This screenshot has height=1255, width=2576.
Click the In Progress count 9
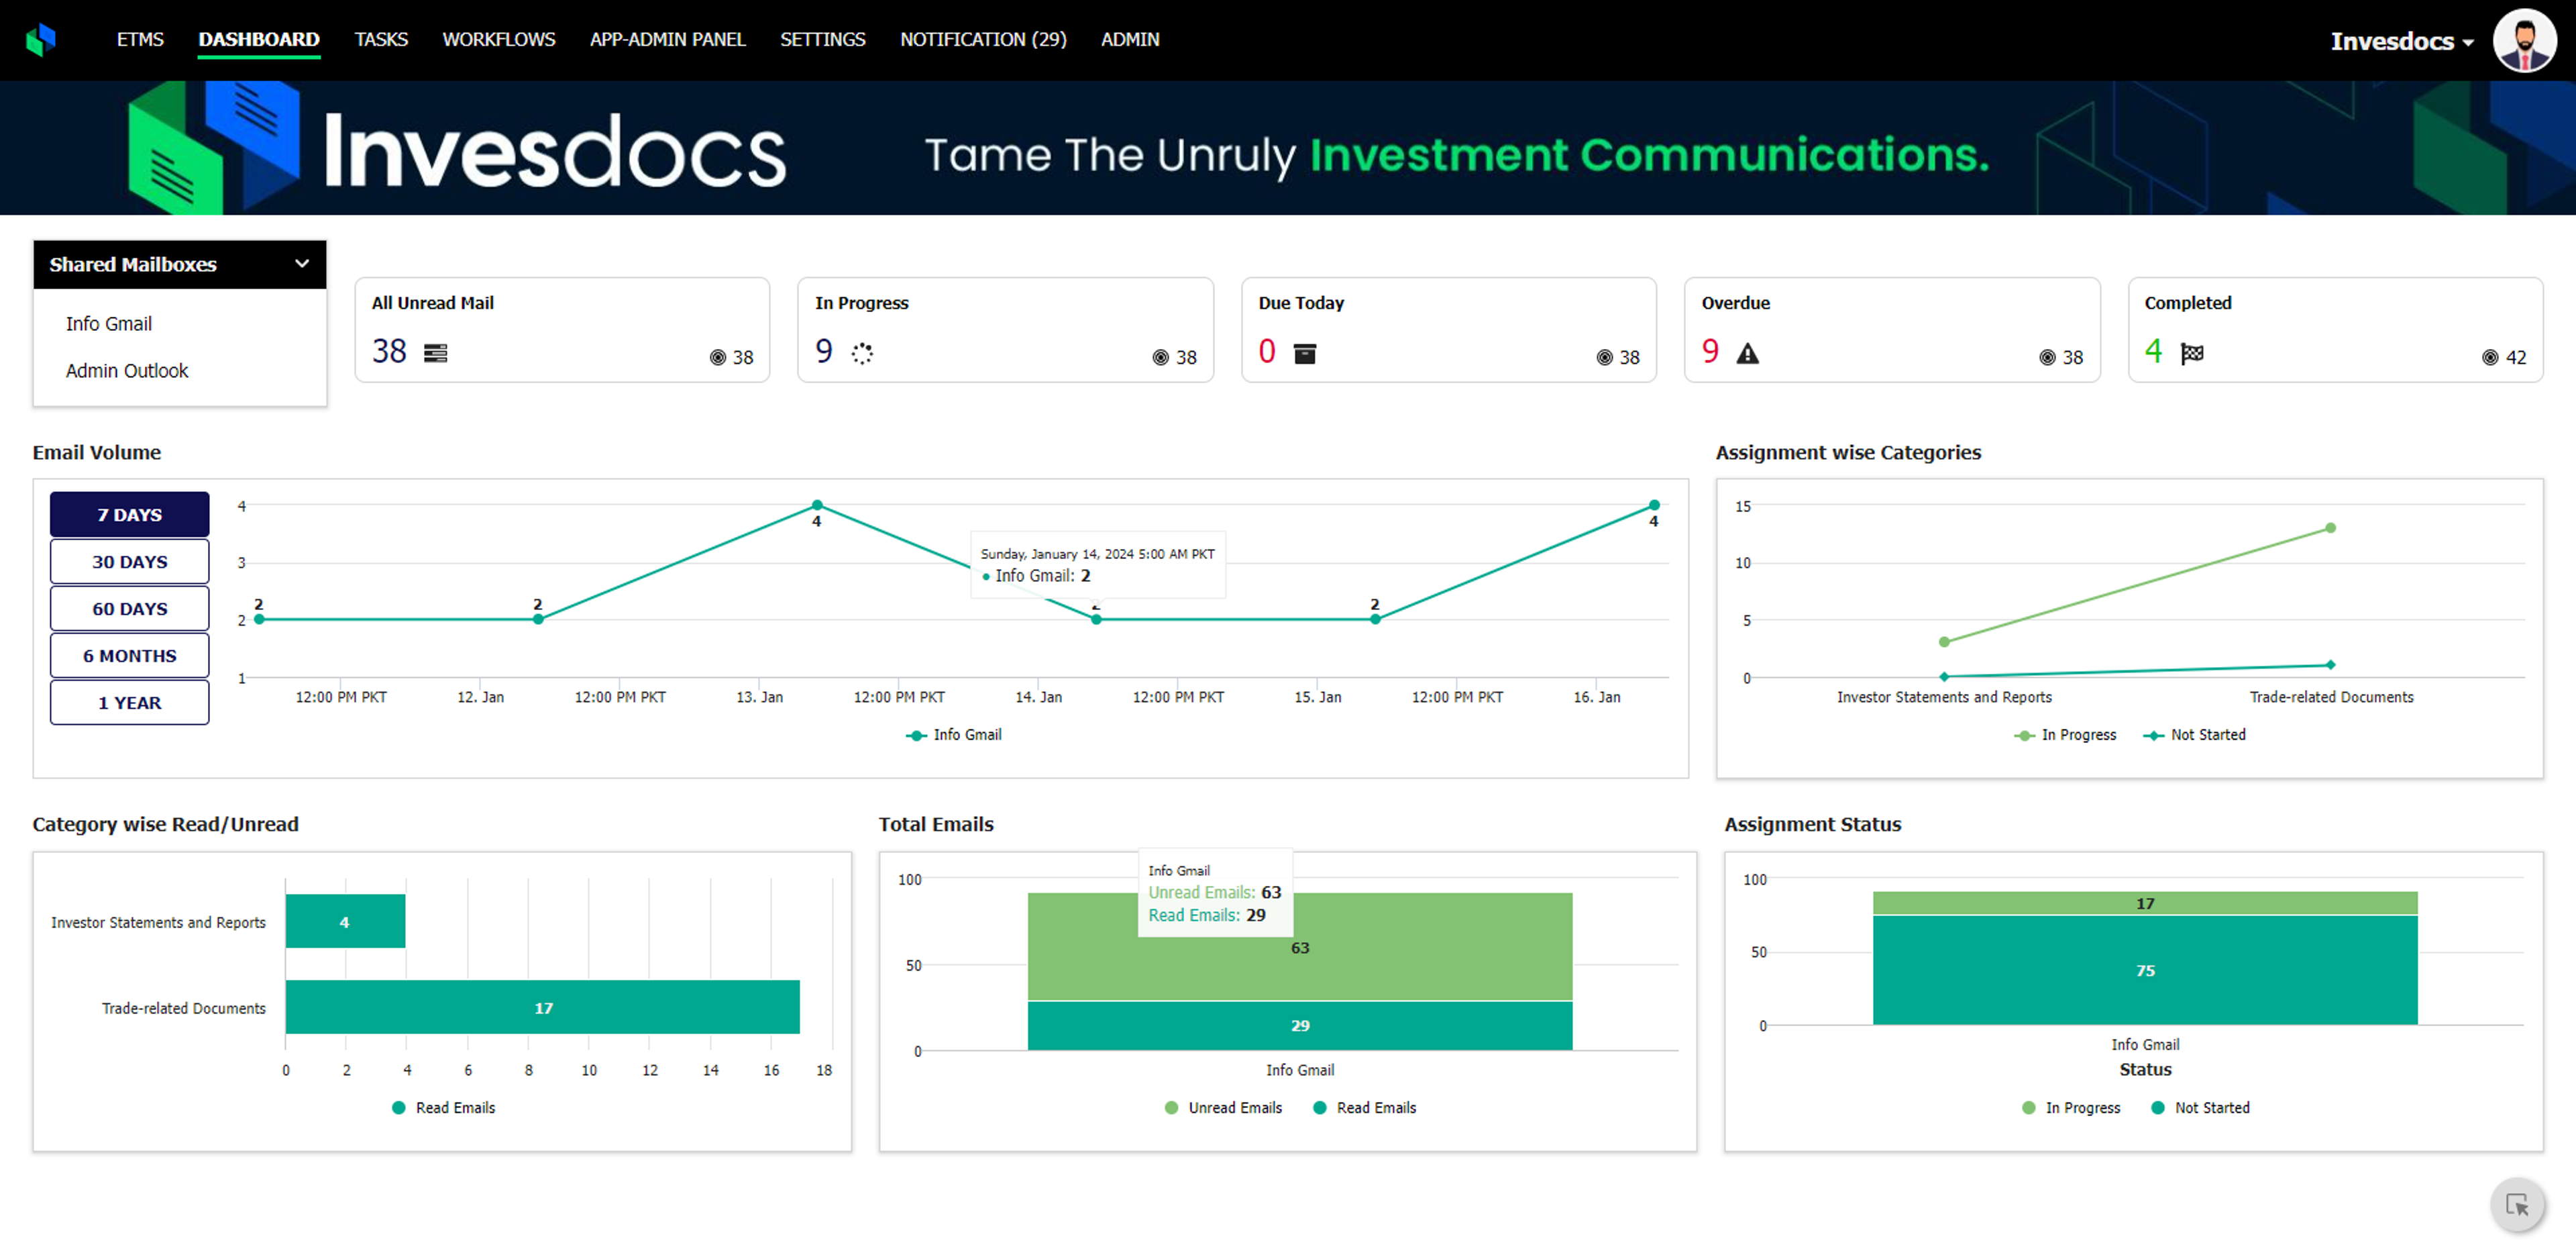coord(823,351)
